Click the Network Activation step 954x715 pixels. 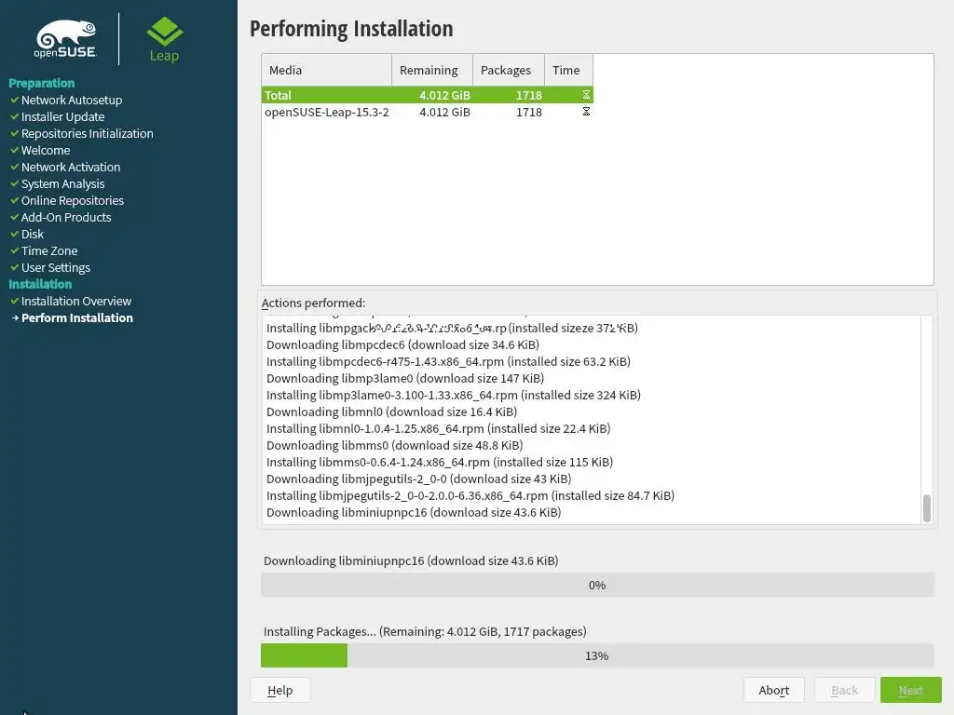[x=71, y=167]
